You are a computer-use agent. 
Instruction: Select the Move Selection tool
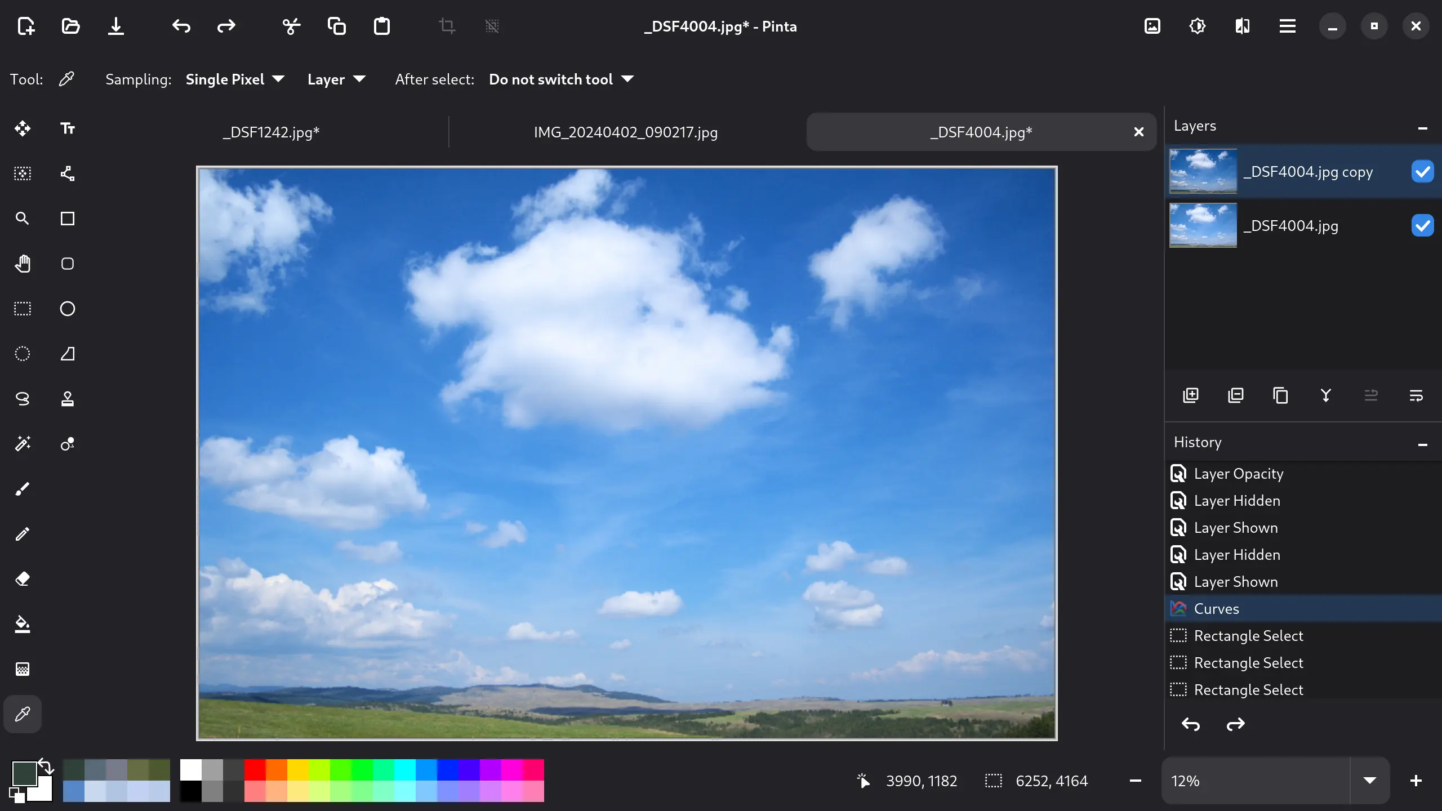(23, 173)
